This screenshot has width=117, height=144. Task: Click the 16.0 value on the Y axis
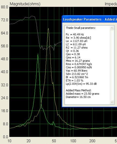[x=5, y=111]
